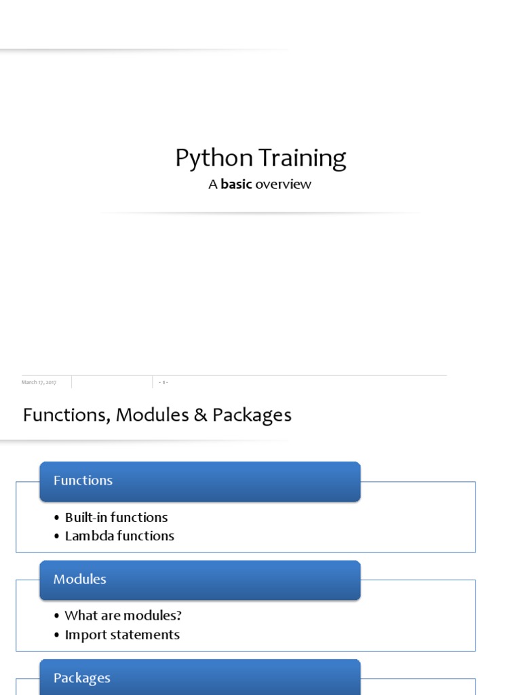The width and height of the screenshot is (521, 695).
Task: Click the empty footer cell beside the date
Action: pyautogui.click(x=112, y=382)
